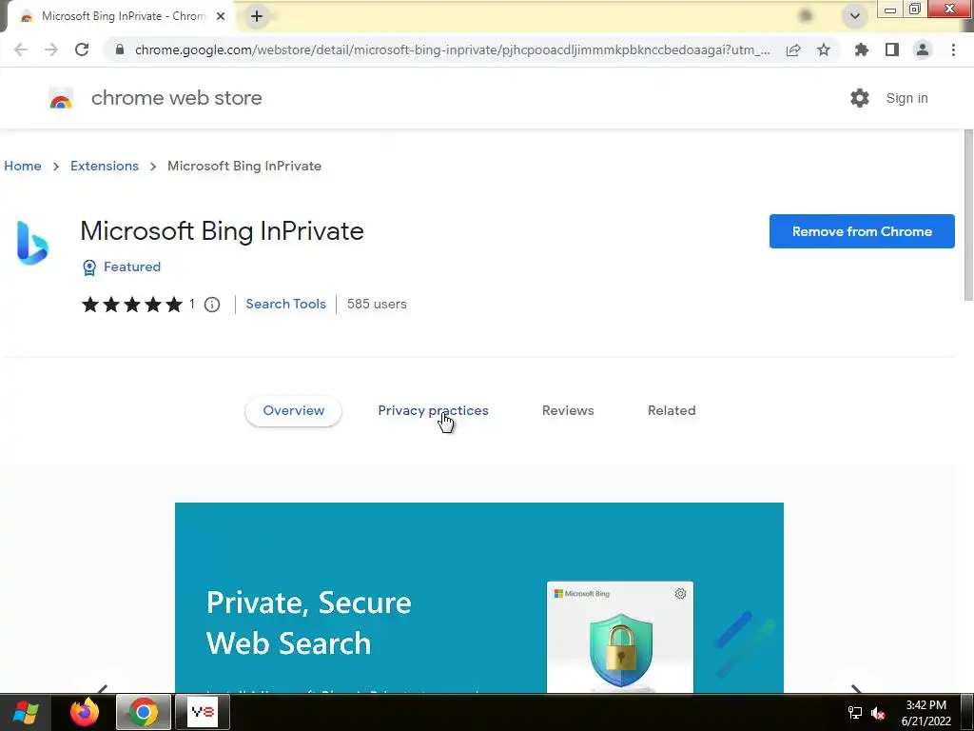Click the padlock site info icon
Viewport: 974px width, 731px height.
click(x=120, y=49)
